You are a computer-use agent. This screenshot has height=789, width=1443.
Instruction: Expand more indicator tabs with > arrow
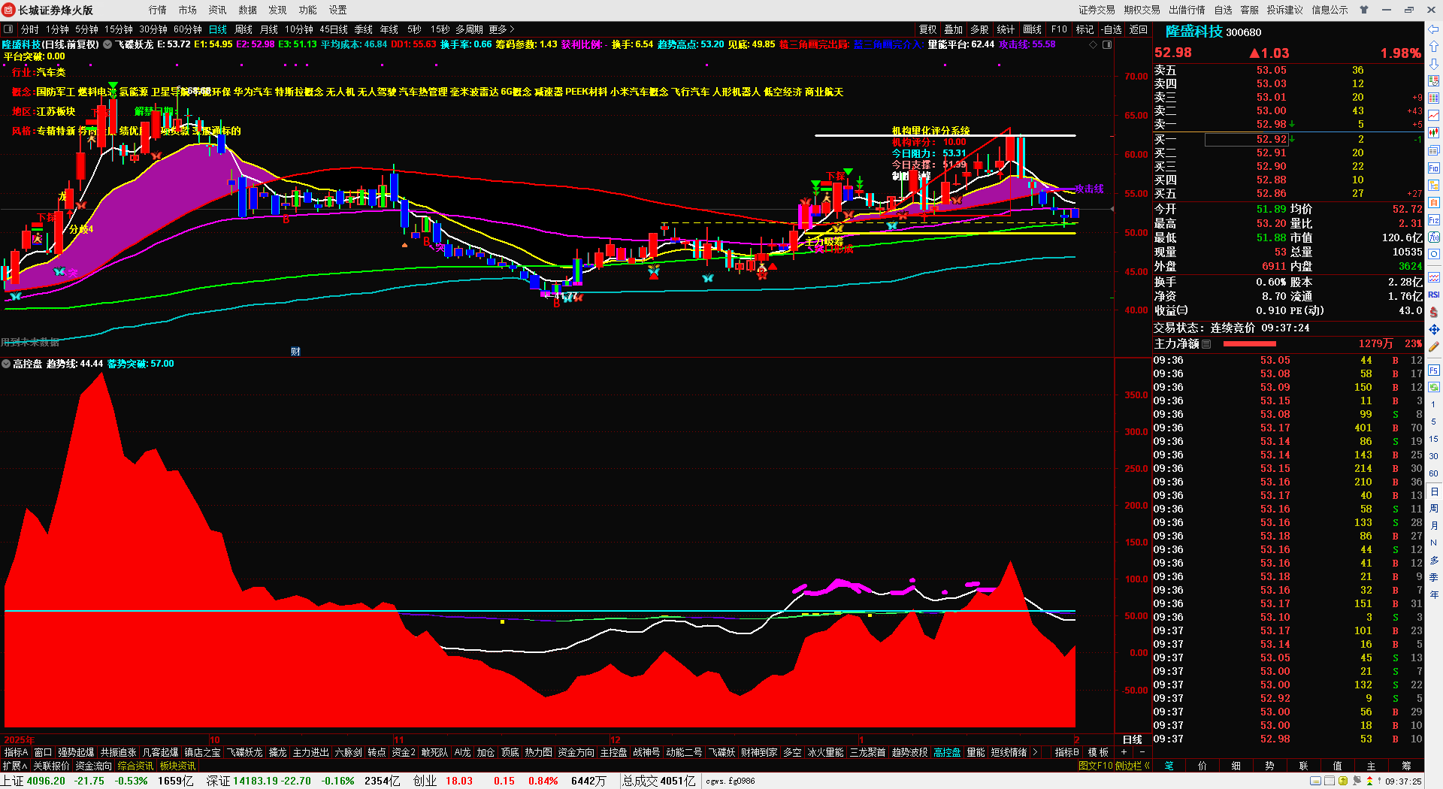(1036, 752)
